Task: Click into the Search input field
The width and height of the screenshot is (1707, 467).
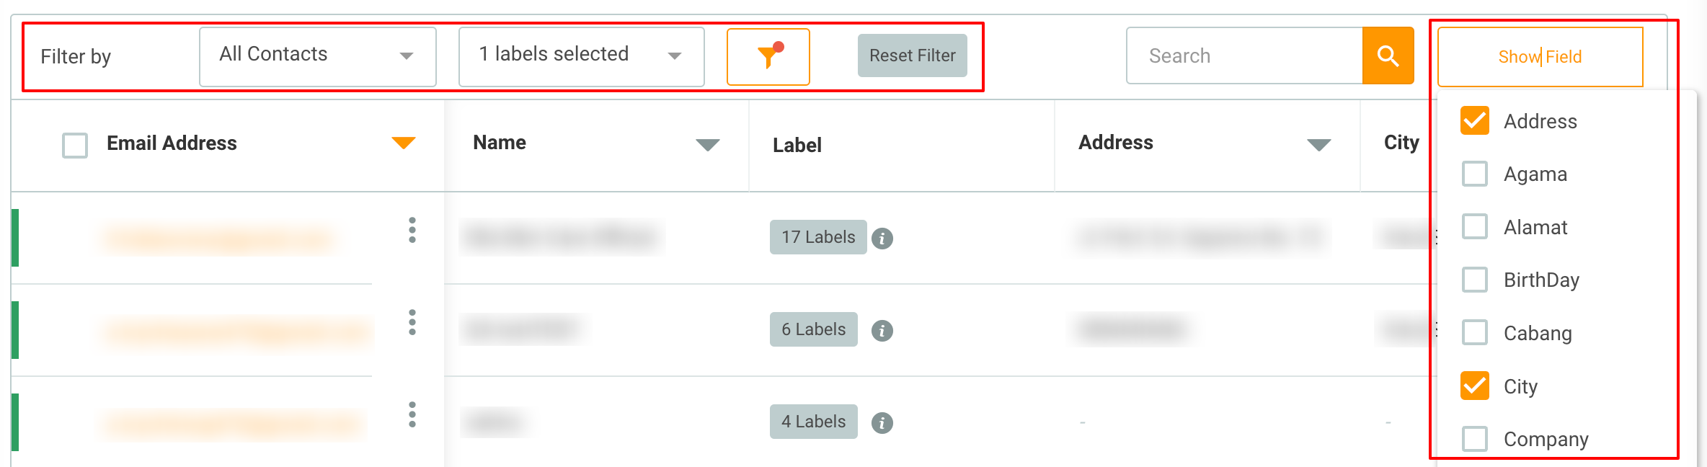Action: [x=1244, y=56]
